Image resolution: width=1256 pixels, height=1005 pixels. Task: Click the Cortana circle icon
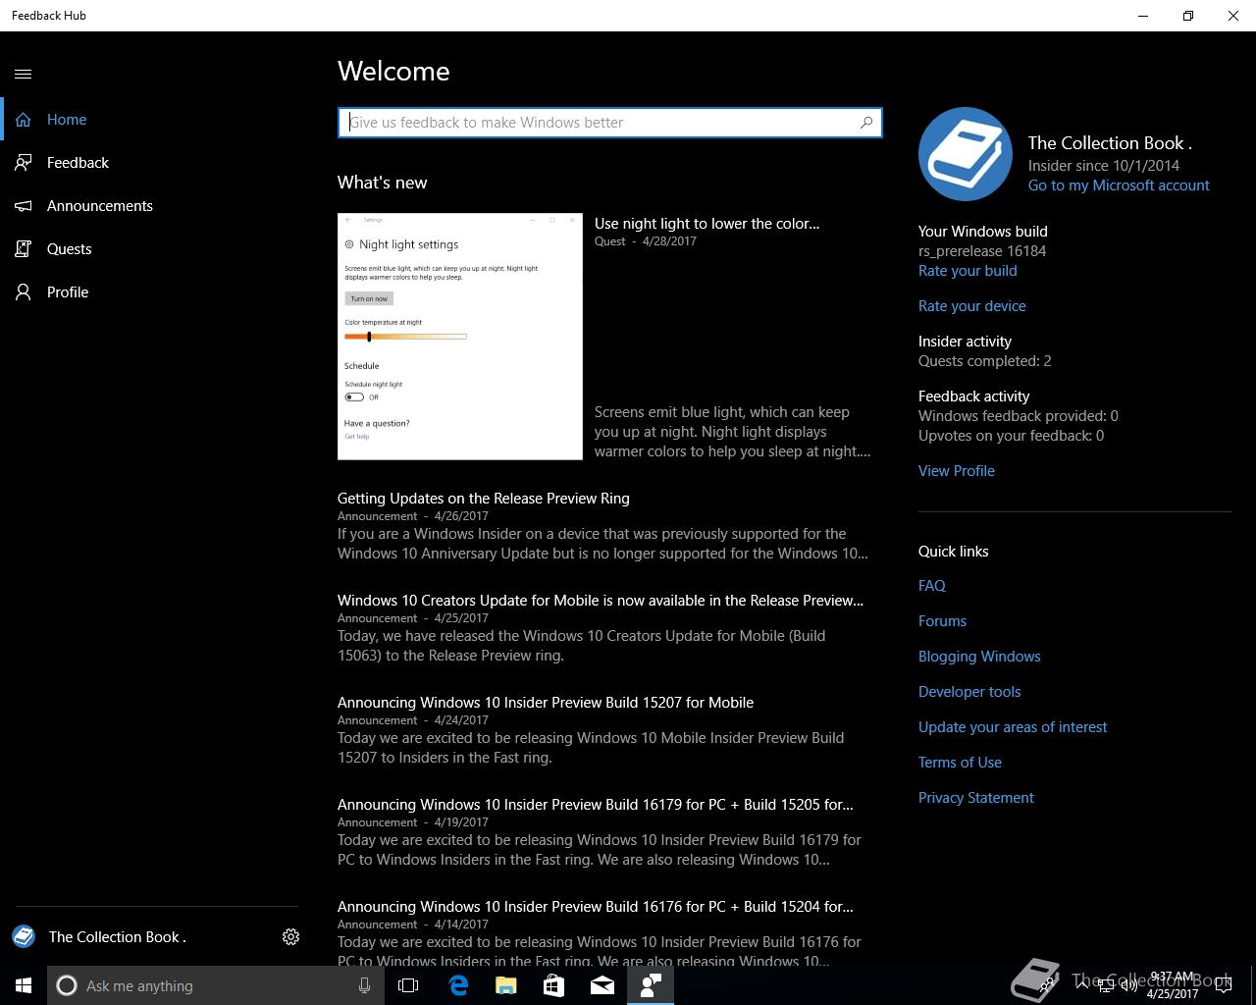click(67, 985)
